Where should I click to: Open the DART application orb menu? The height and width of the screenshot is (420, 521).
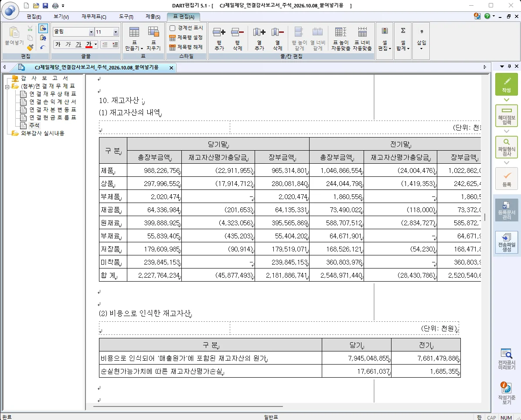[10, 10]
